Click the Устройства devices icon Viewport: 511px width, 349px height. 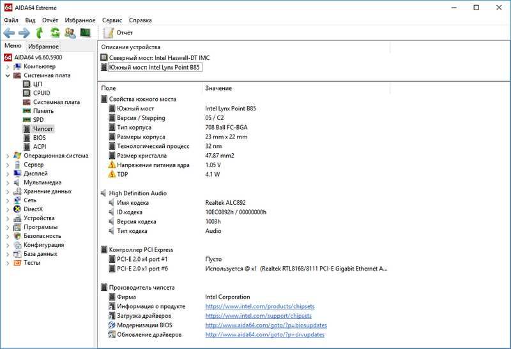pos(17,218)
